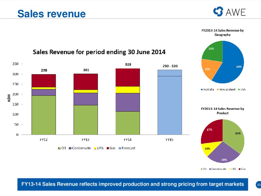Select 'FY2013-14 Sales Revenue by Geography' title
This screenshot has height=196, width=261.
(223, 33)
